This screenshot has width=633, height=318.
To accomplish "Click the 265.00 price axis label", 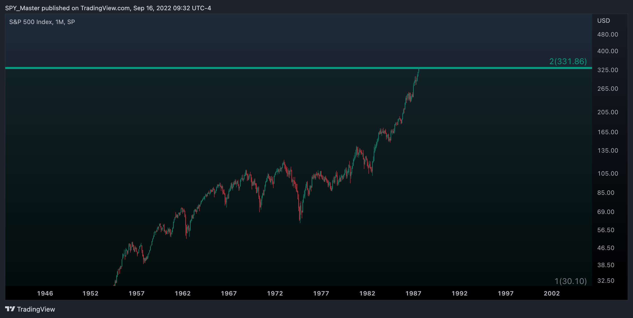I will 608,89.
